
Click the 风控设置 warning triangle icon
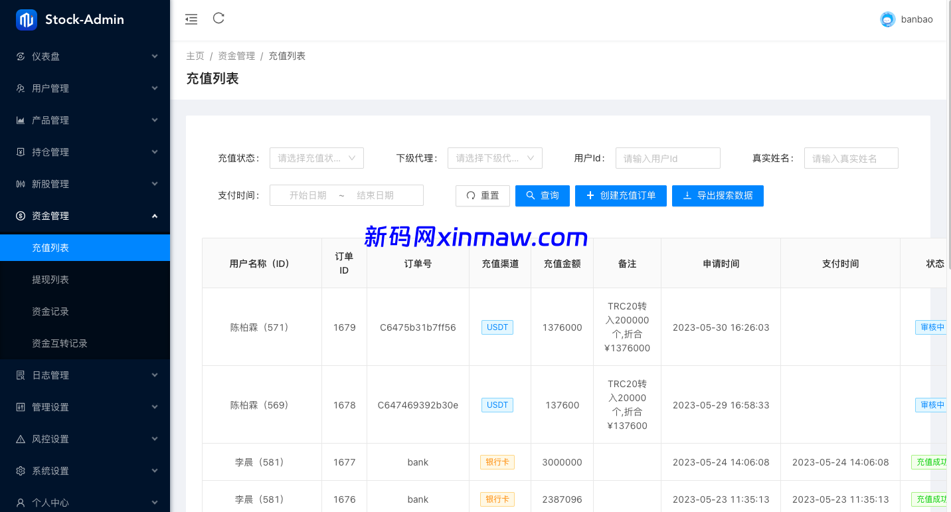tap(21, 439)
